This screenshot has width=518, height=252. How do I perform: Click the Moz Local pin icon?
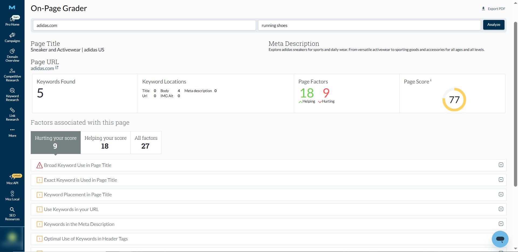tap(12, 194)
